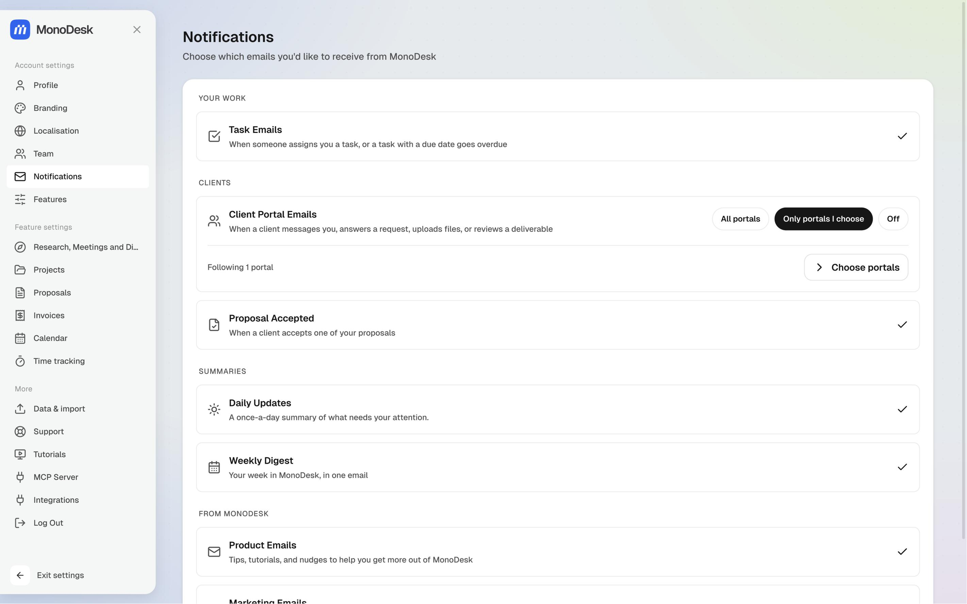Screen dimensions: 967x604
Task: Click the Proposals document icon
Action: tap(20, 292)
